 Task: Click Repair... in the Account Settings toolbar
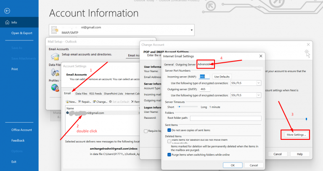(84, 102)
